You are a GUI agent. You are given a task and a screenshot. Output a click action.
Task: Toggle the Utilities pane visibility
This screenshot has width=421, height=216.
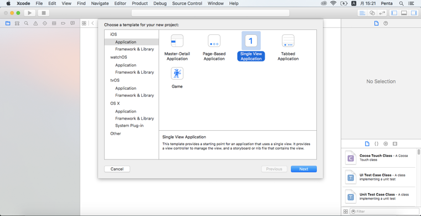coord(413,13)
